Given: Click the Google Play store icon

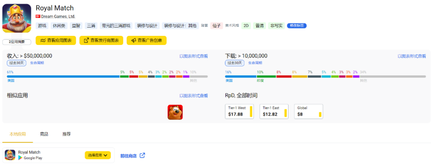Looking at the screenshot, I should 20,158.
